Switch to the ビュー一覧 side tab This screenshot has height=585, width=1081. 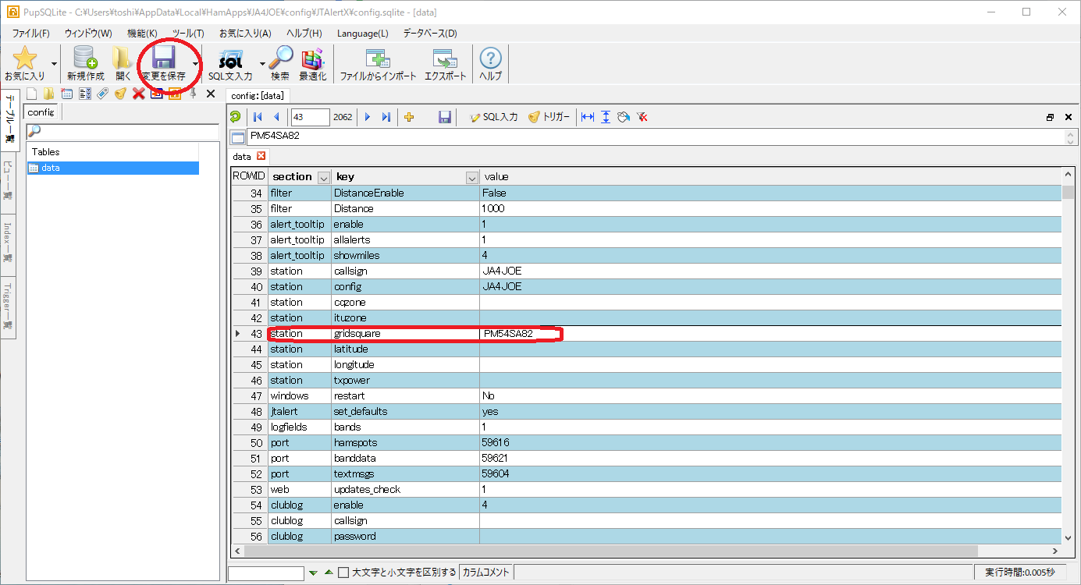click(x=8, y=183)
